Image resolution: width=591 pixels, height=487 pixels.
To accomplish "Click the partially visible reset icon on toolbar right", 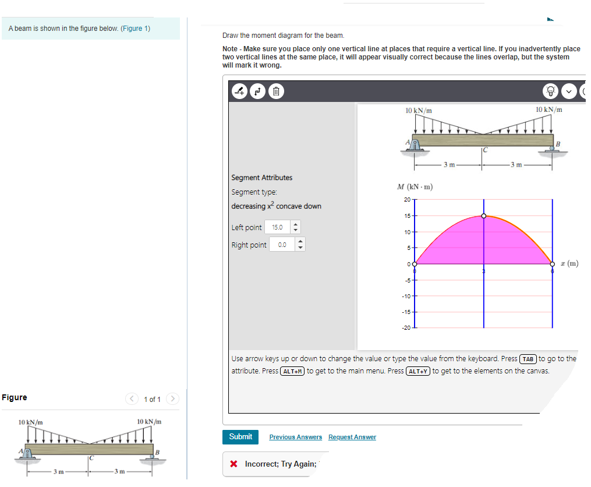I will click(x=585, y=91).
